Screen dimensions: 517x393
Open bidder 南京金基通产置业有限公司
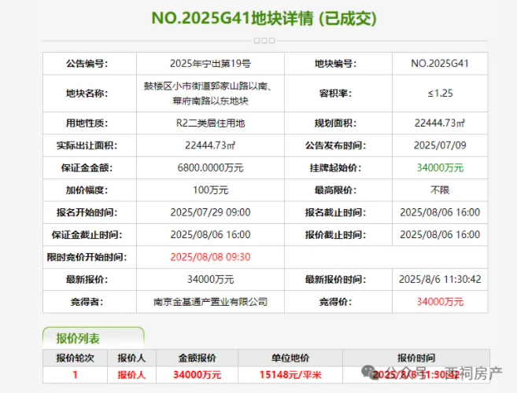[210, 301]
